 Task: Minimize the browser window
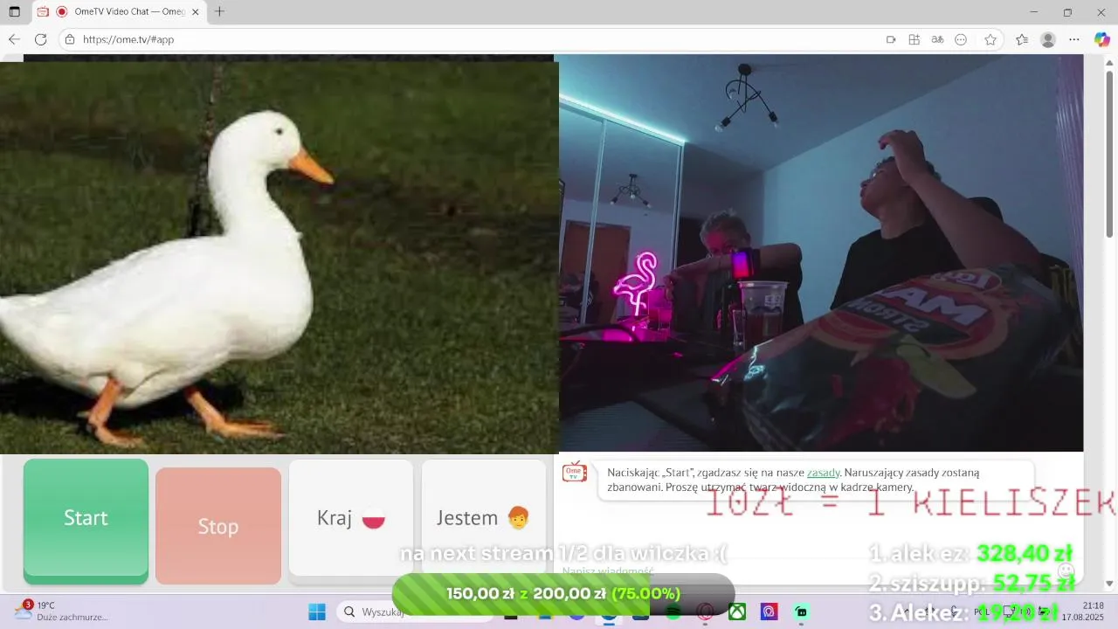[x=1034, y=12]
